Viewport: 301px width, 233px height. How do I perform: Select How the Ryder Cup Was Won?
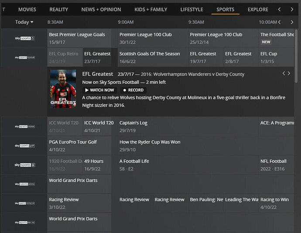pyautogui.click(x=206, y=146)
